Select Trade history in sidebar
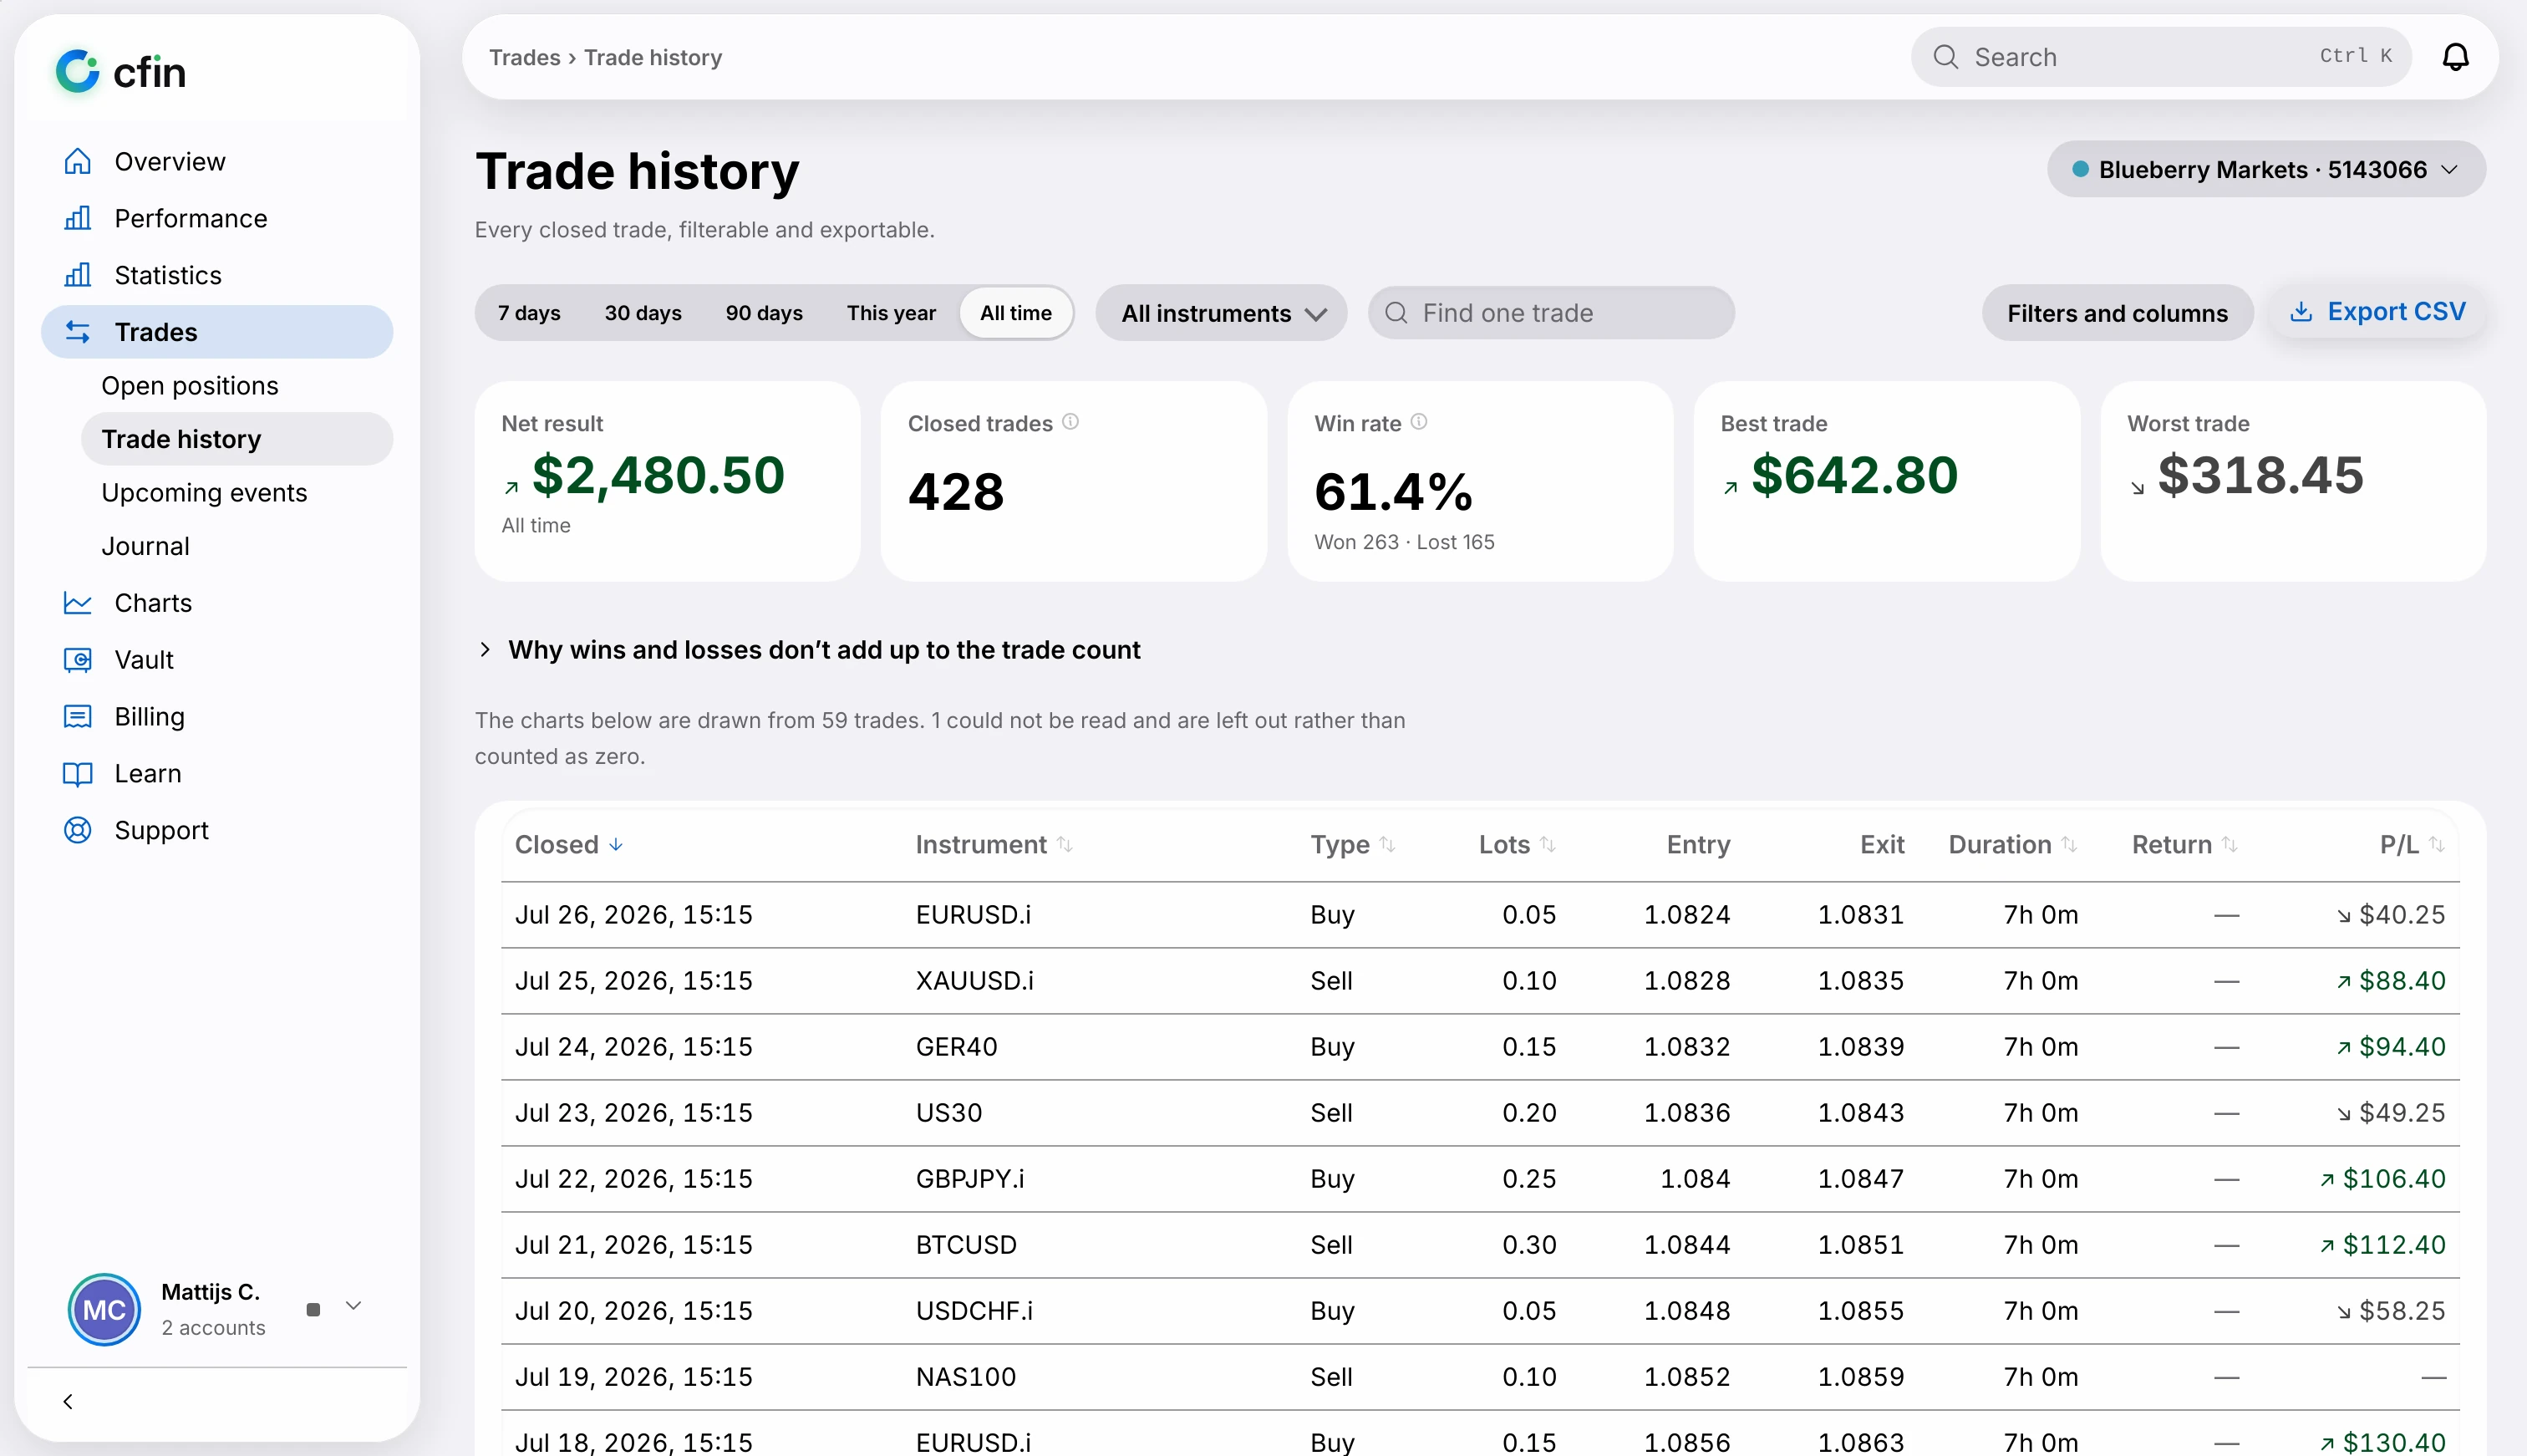2527x1456 pixels. 237,439
